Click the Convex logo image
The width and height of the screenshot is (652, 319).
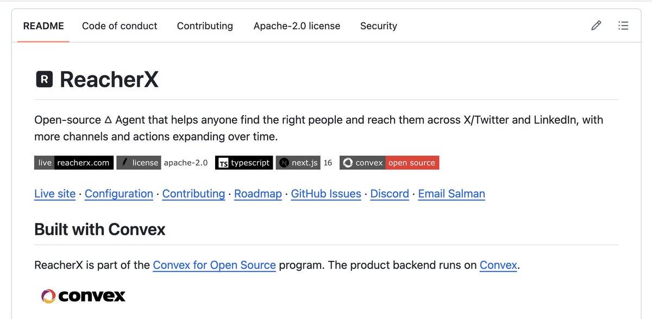point(83,296)
